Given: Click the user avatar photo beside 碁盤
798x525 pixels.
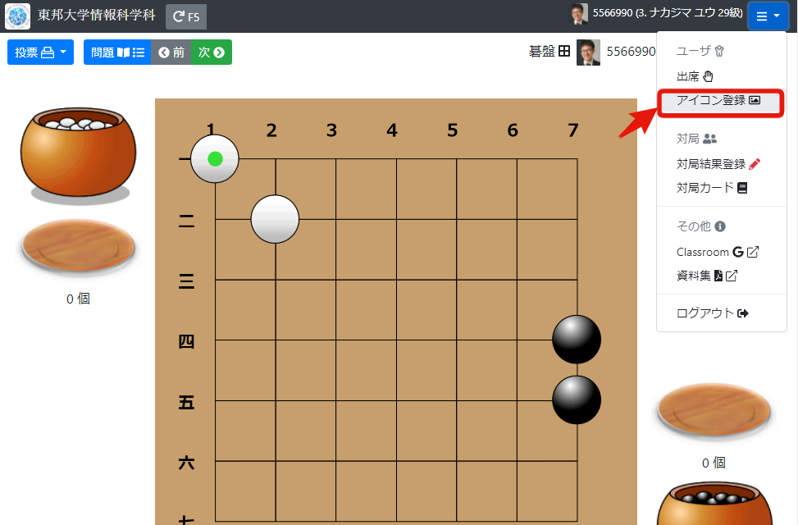Looking at the screenshot, I should [588, 52].
